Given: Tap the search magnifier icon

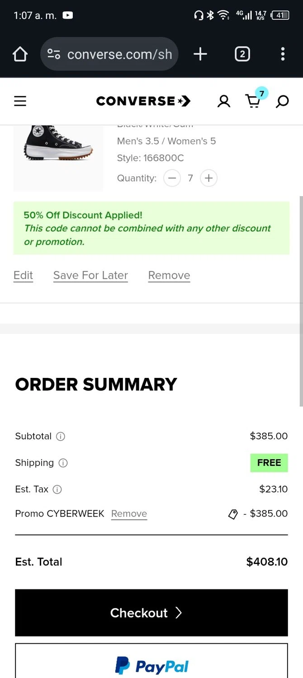Looking at the screenshot, I should point(282,101).
